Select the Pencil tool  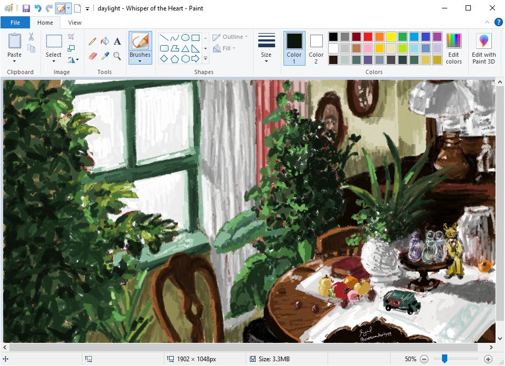tap(92, 41)
